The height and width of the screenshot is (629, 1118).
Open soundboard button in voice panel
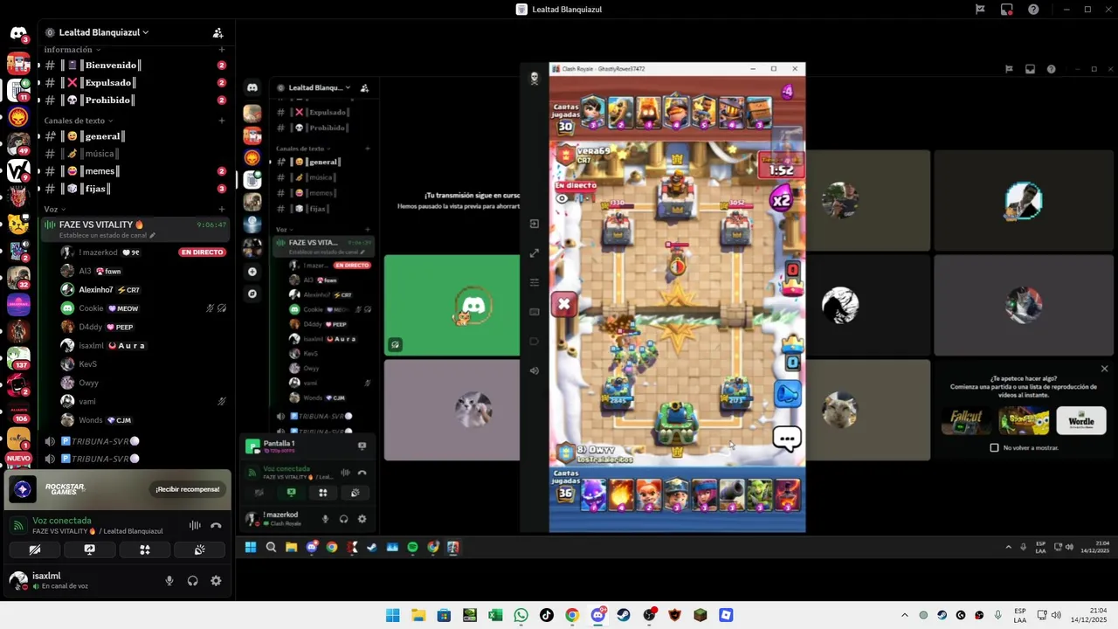pyautogui.click(x=200, y=550)
